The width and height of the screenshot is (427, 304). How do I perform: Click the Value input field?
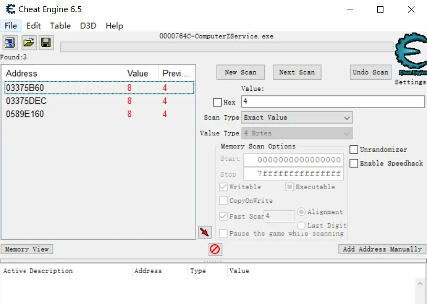point(333,102)
